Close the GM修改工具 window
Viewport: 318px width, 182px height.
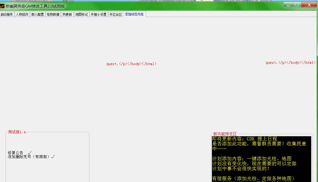pyautogui.click(x=309, y=5)
